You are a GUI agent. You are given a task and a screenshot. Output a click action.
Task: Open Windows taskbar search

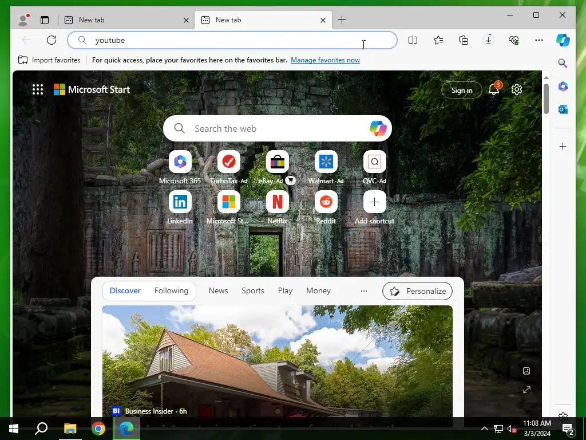[x=41, y=429]
